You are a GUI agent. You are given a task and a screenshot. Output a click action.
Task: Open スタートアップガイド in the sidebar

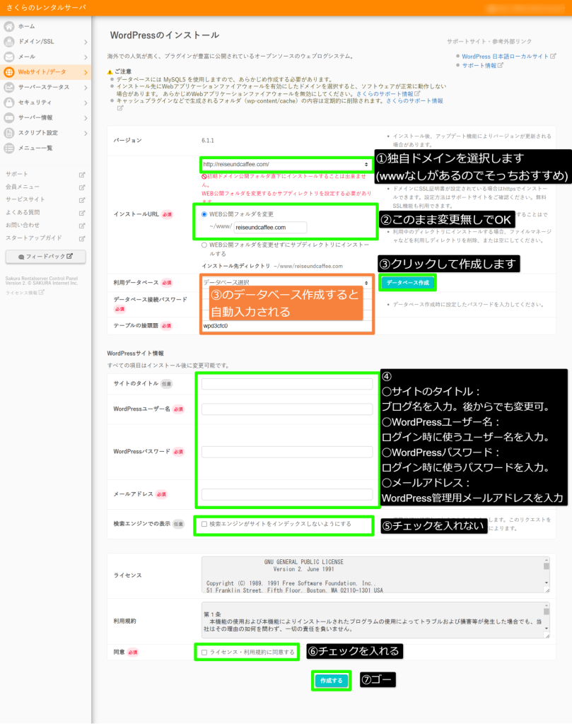(34, 238)
